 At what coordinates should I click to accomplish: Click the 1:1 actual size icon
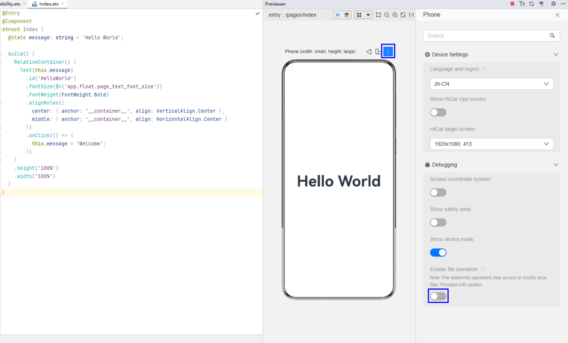coord(411,15)
